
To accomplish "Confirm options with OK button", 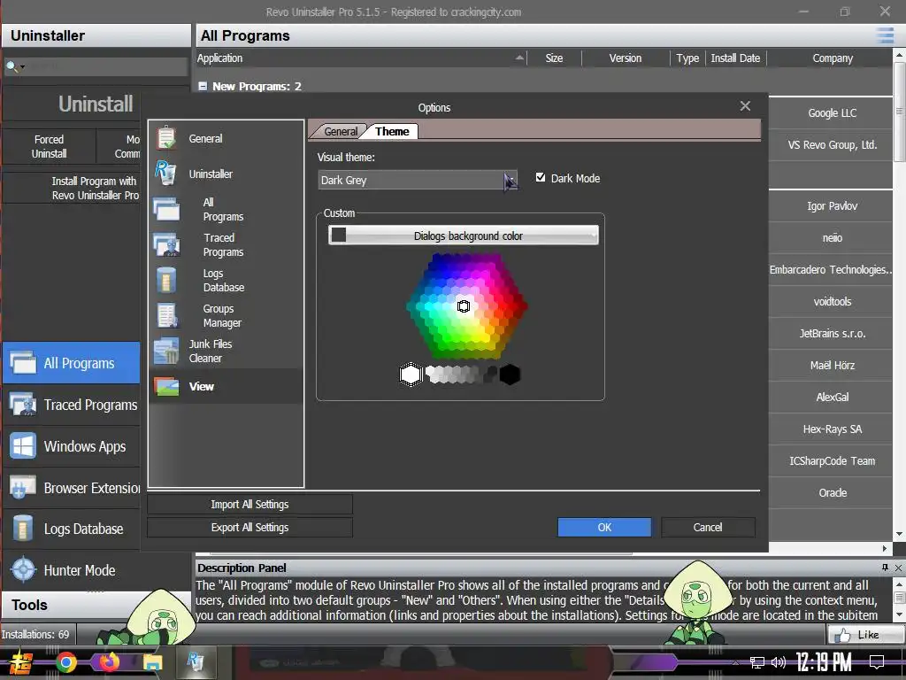I will 604,528.
